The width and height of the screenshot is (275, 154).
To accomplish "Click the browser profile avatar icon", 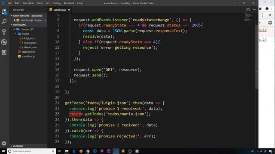I will point(267,9).
